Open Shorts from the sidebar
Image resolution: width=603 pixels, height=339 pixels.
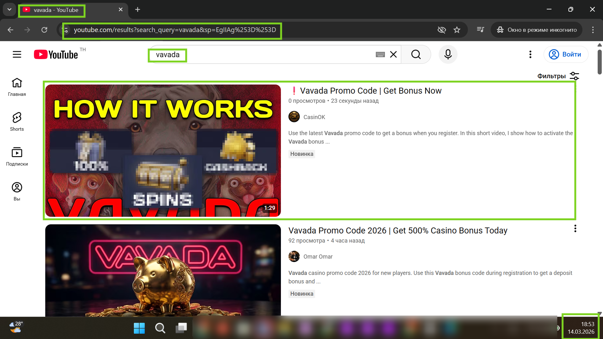coord(17,122)
